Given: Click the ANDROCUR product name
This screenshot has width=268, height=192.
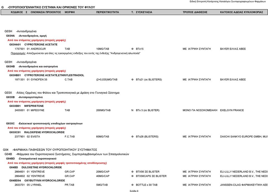Looking at the screenshot, I should coord(38,49).
